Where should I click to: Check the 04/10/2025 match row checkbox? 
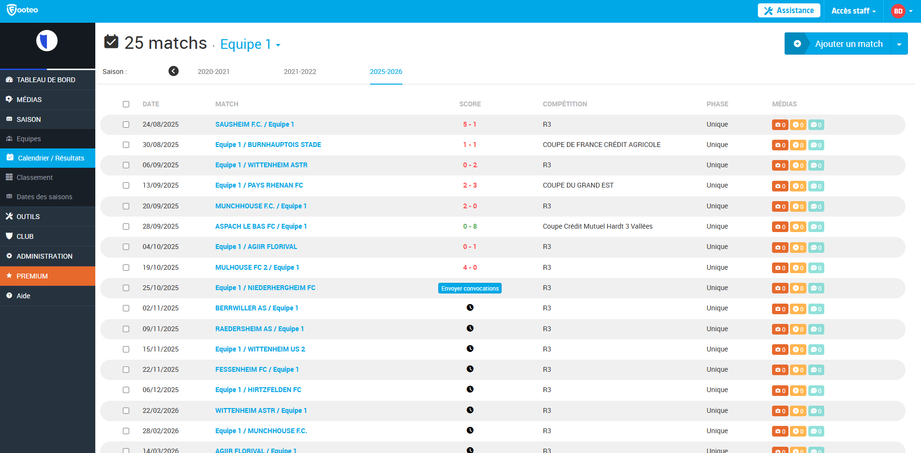(126, 247)
